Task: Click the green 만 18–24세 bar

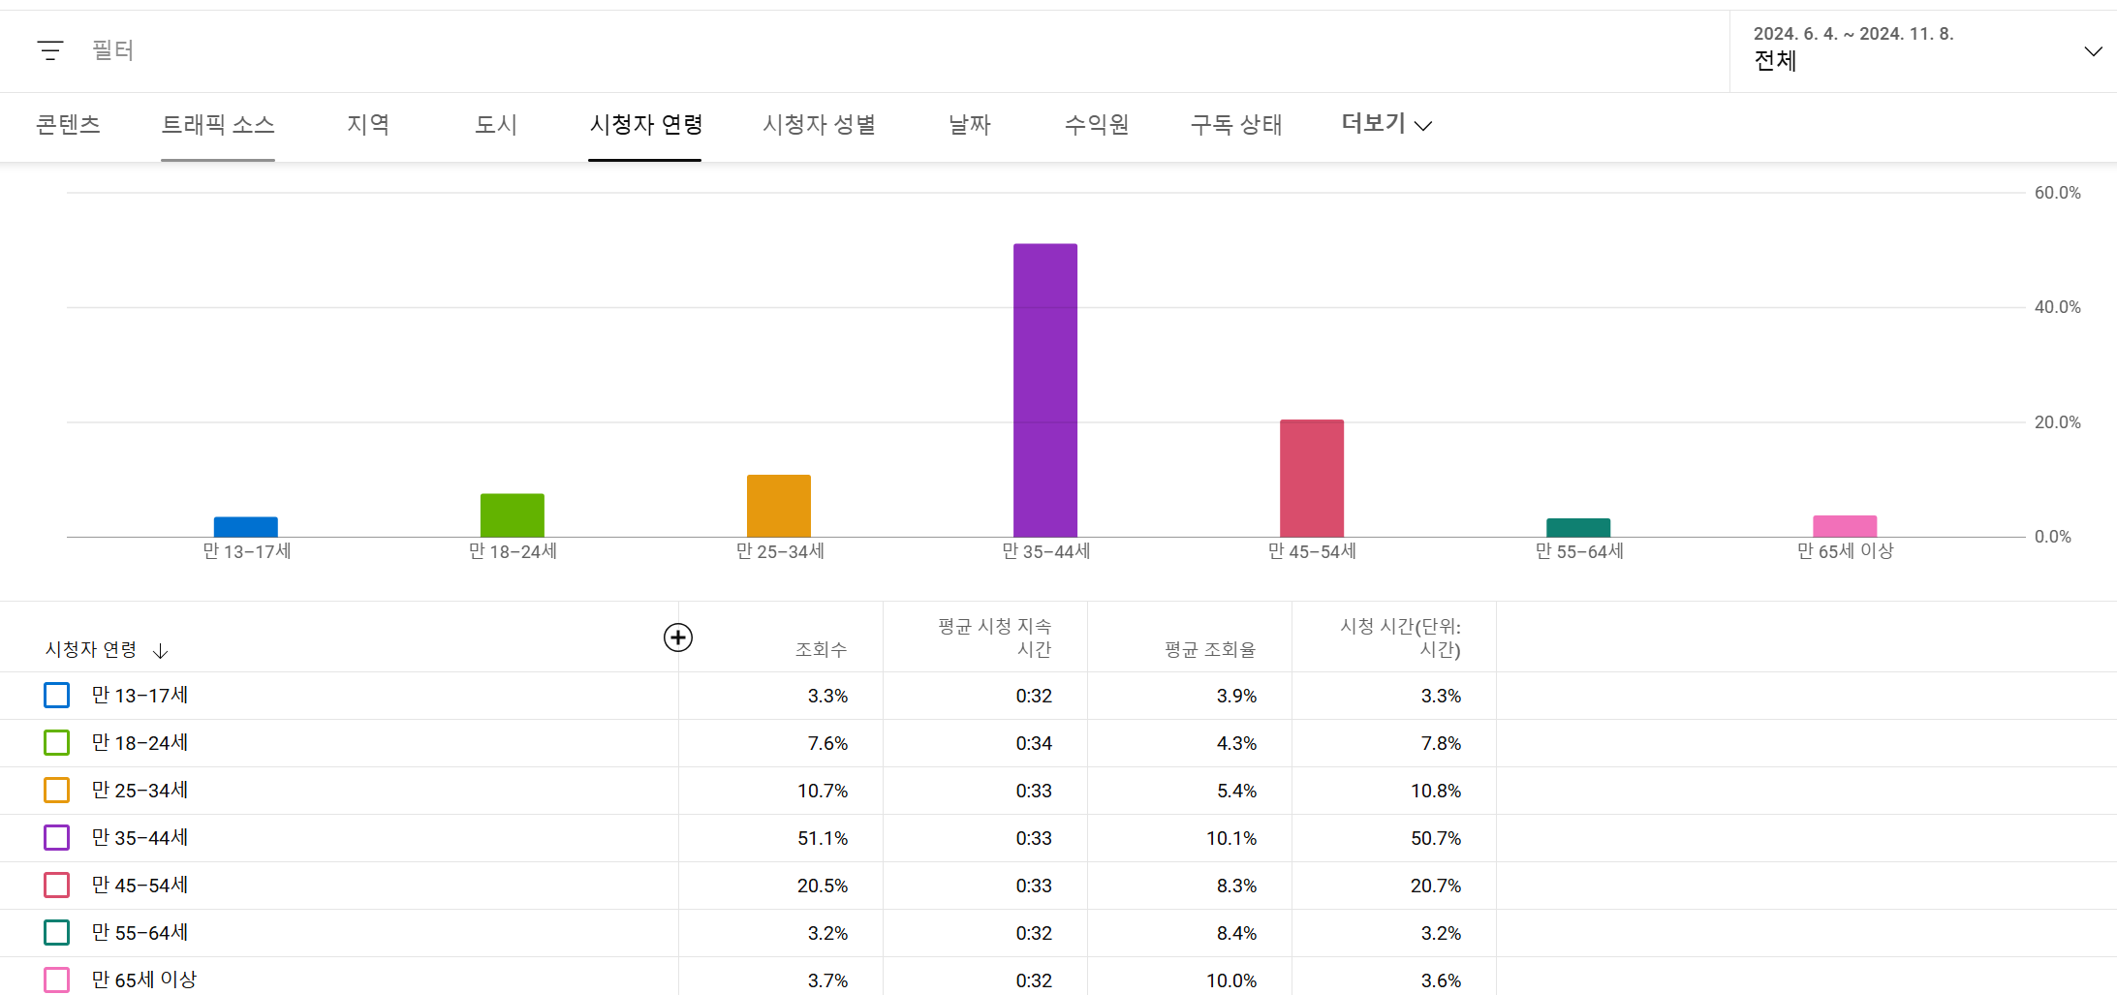Action: pos(513,515)
